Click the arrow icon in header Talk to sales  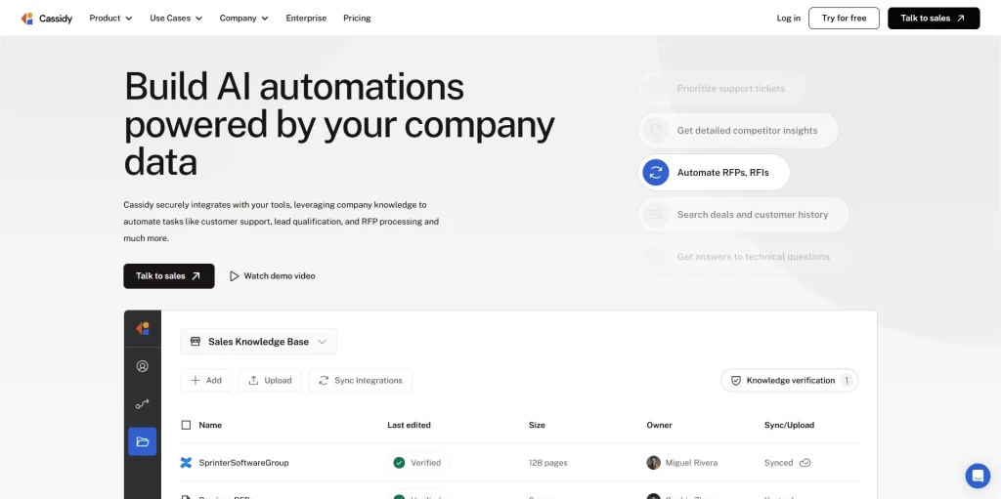pyautogui.click(x=962, y=18)
